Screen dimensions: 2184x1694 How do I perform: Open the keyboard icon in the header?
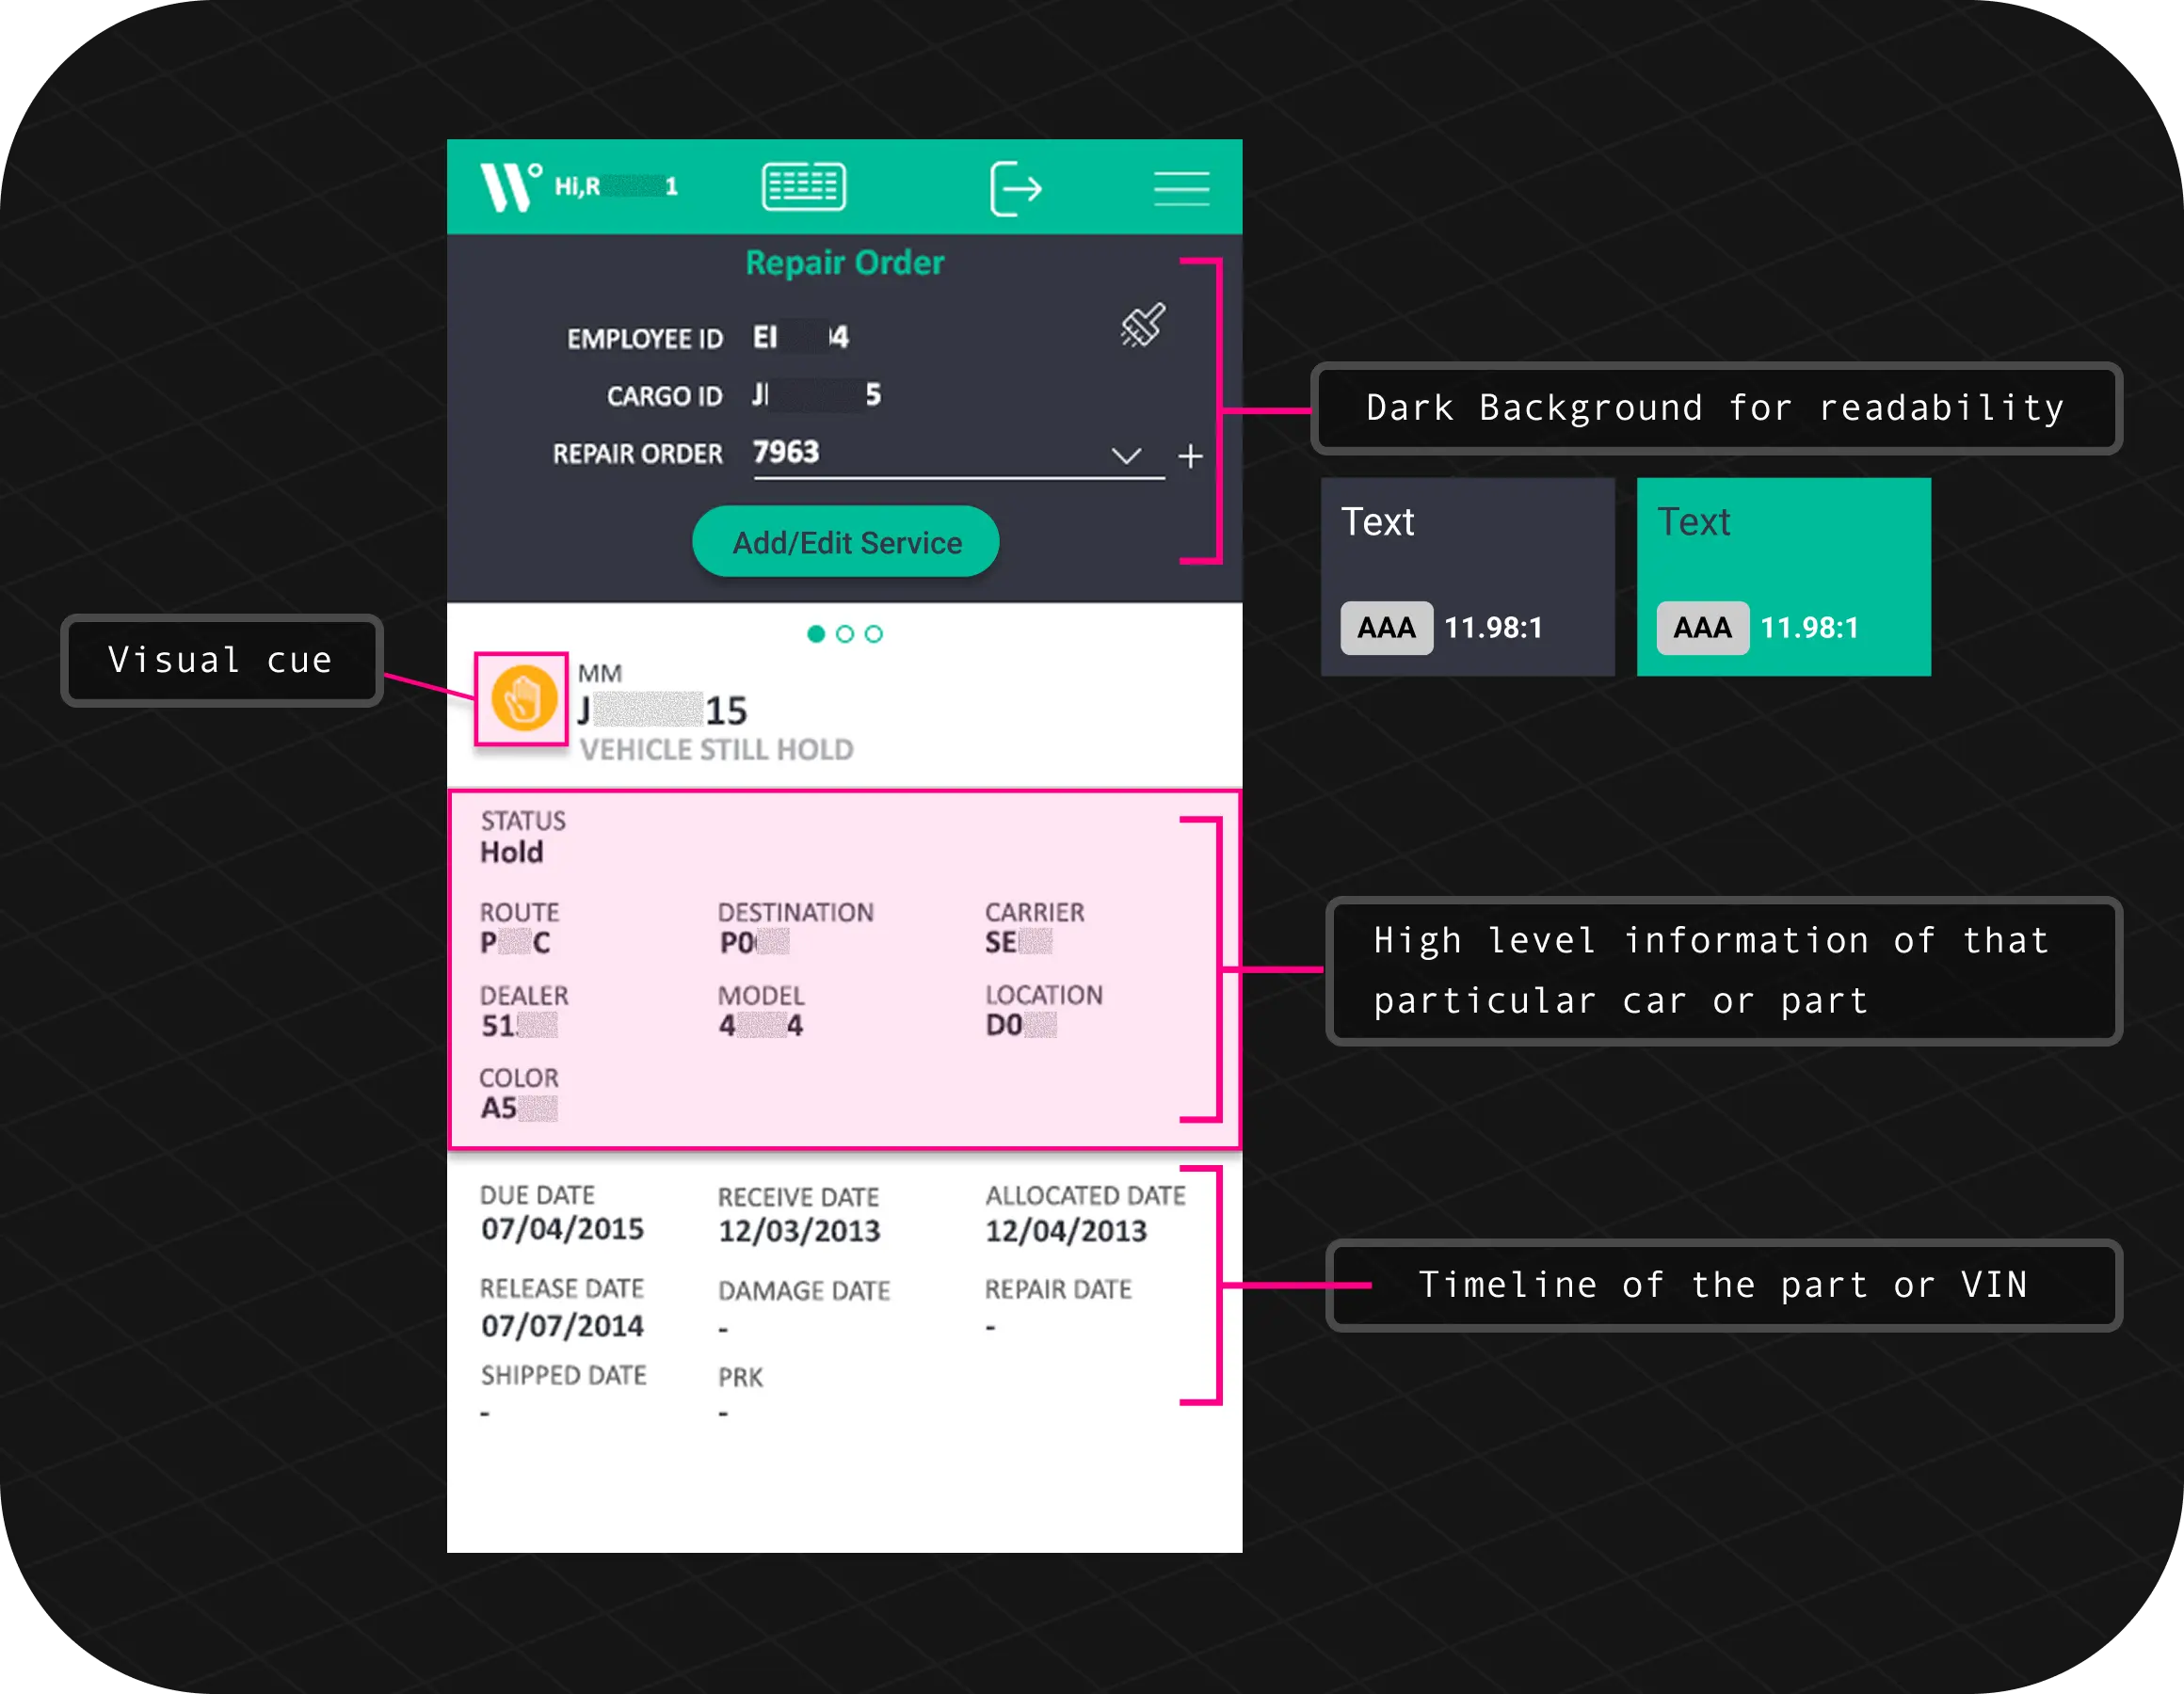[x=803, y=187]
